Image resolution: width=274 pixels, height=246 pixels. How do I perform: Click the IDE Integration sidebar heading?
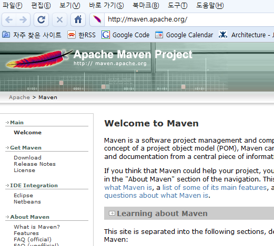point(34,186)
